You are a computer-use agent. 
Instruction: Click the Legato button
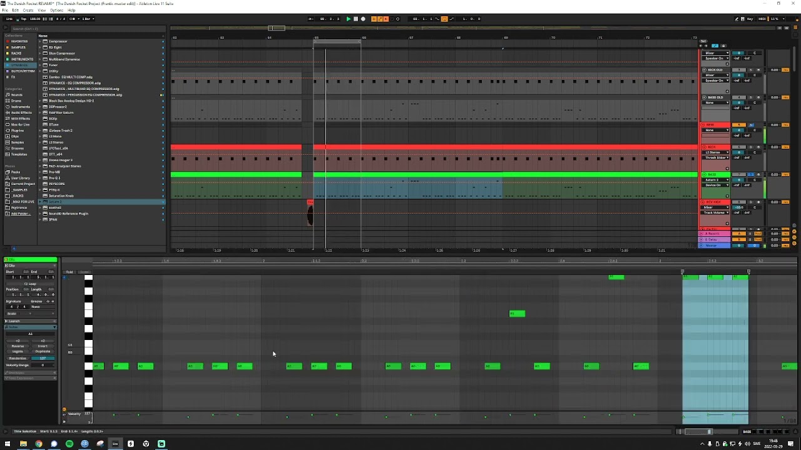(18, 351)
